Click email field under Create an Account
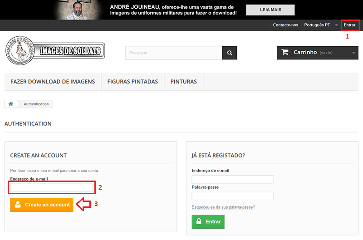This screenshot has width=363, height=240. (x=52, y=187)
